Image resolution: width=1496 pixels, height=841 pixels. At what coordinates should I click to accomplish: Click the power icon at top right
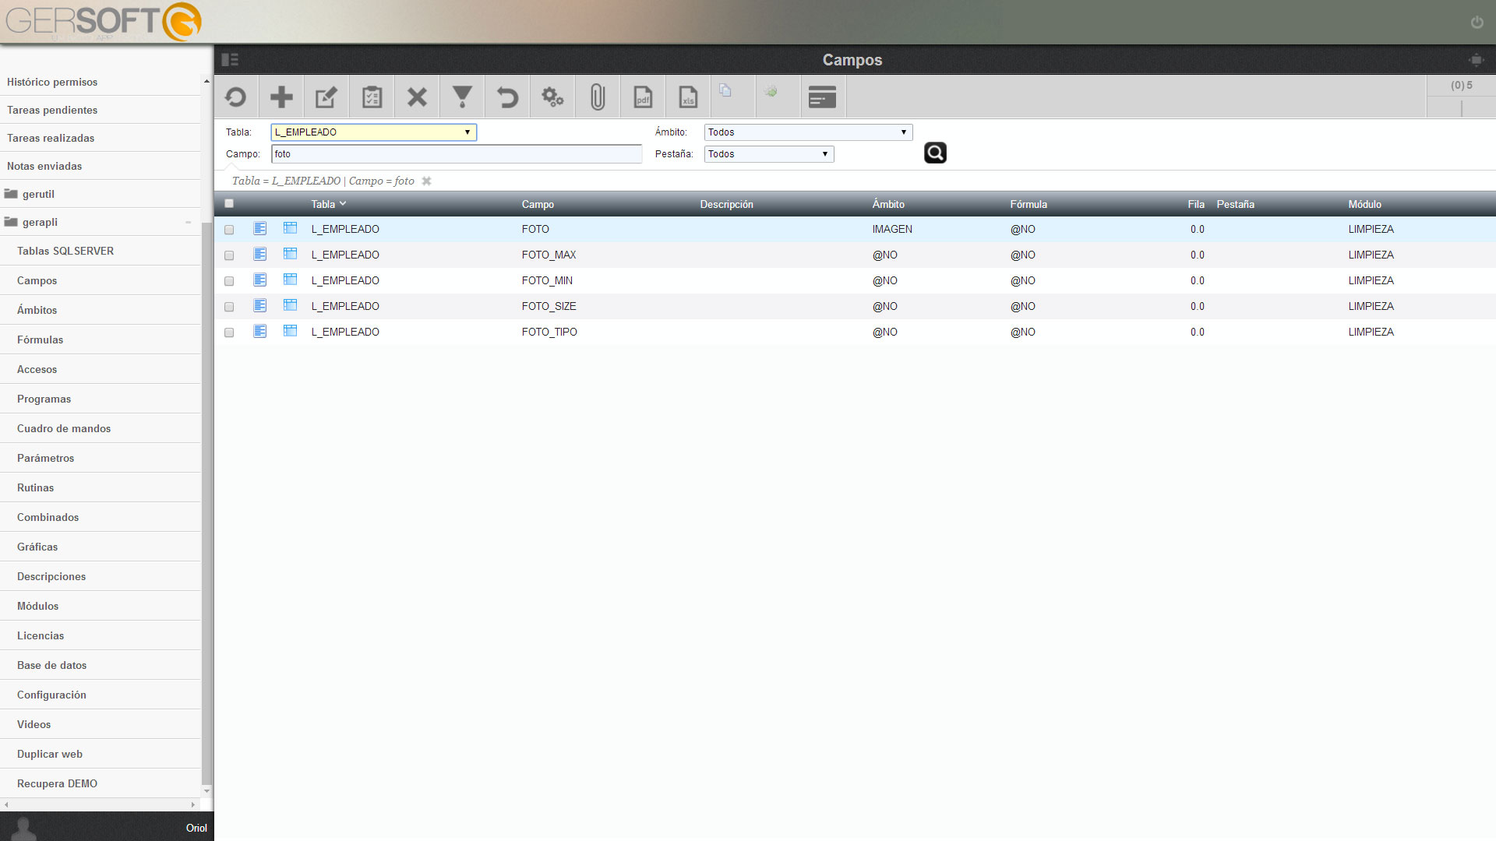(1477, 23)
